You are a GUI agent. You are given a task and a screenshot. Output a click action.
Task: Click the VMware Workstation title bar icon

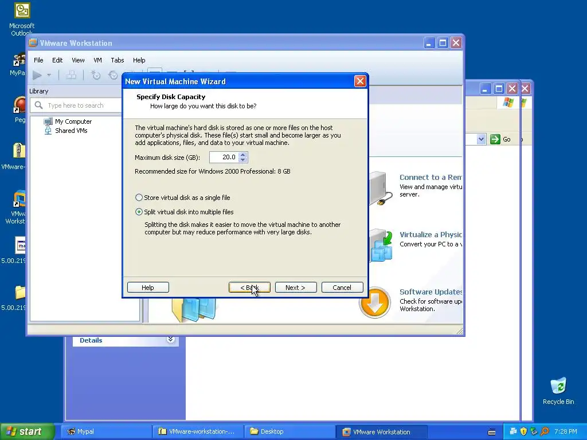33,42
